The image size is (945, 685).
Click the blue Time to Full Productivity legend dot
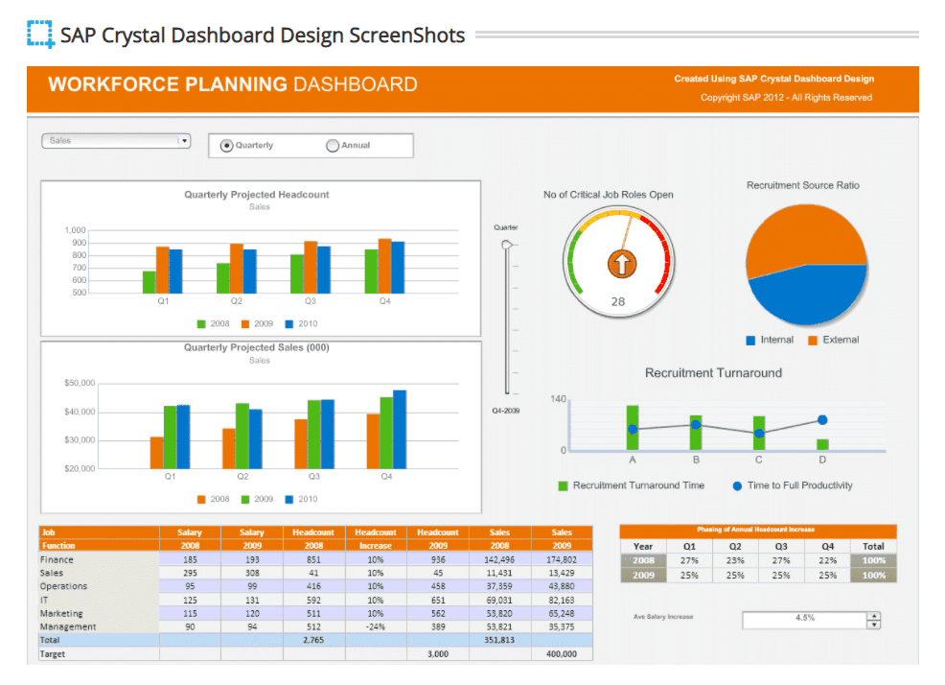[737, 486]
